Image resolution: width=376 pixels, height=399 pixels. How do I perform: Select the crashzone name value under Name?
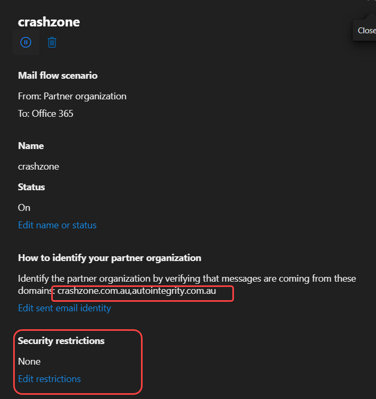click(x=39, y=166)
